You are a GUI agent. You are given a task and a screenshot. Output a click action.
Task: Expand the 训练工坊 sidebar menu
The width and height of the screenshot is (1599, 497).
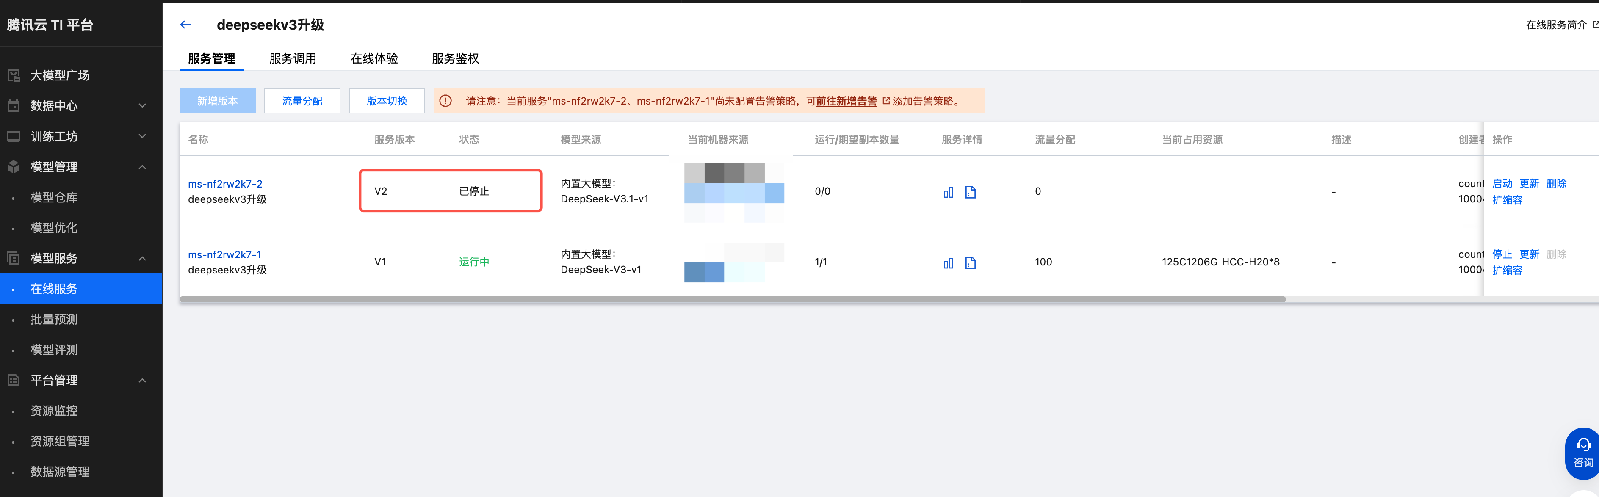click(x=142, y=136)
